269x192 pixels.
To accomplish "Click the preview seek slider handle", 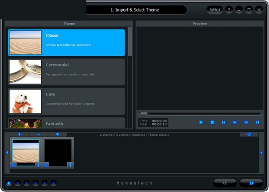I will point(143,113).
